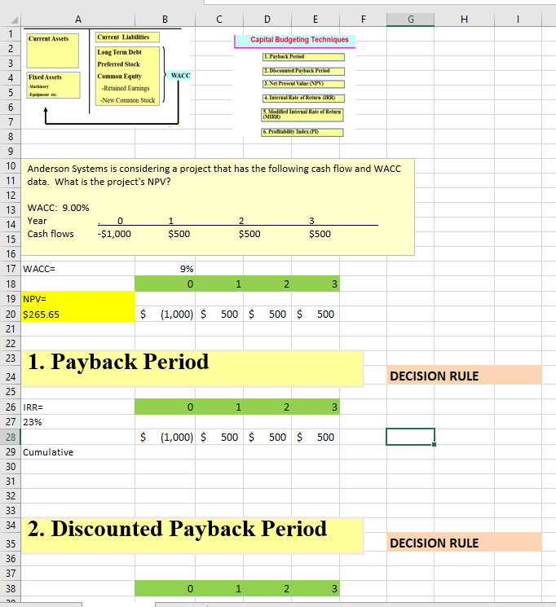Screen dimensions: 556x607
Task: Click Fixed Assets box in diagram
Action: pos(54,86)
